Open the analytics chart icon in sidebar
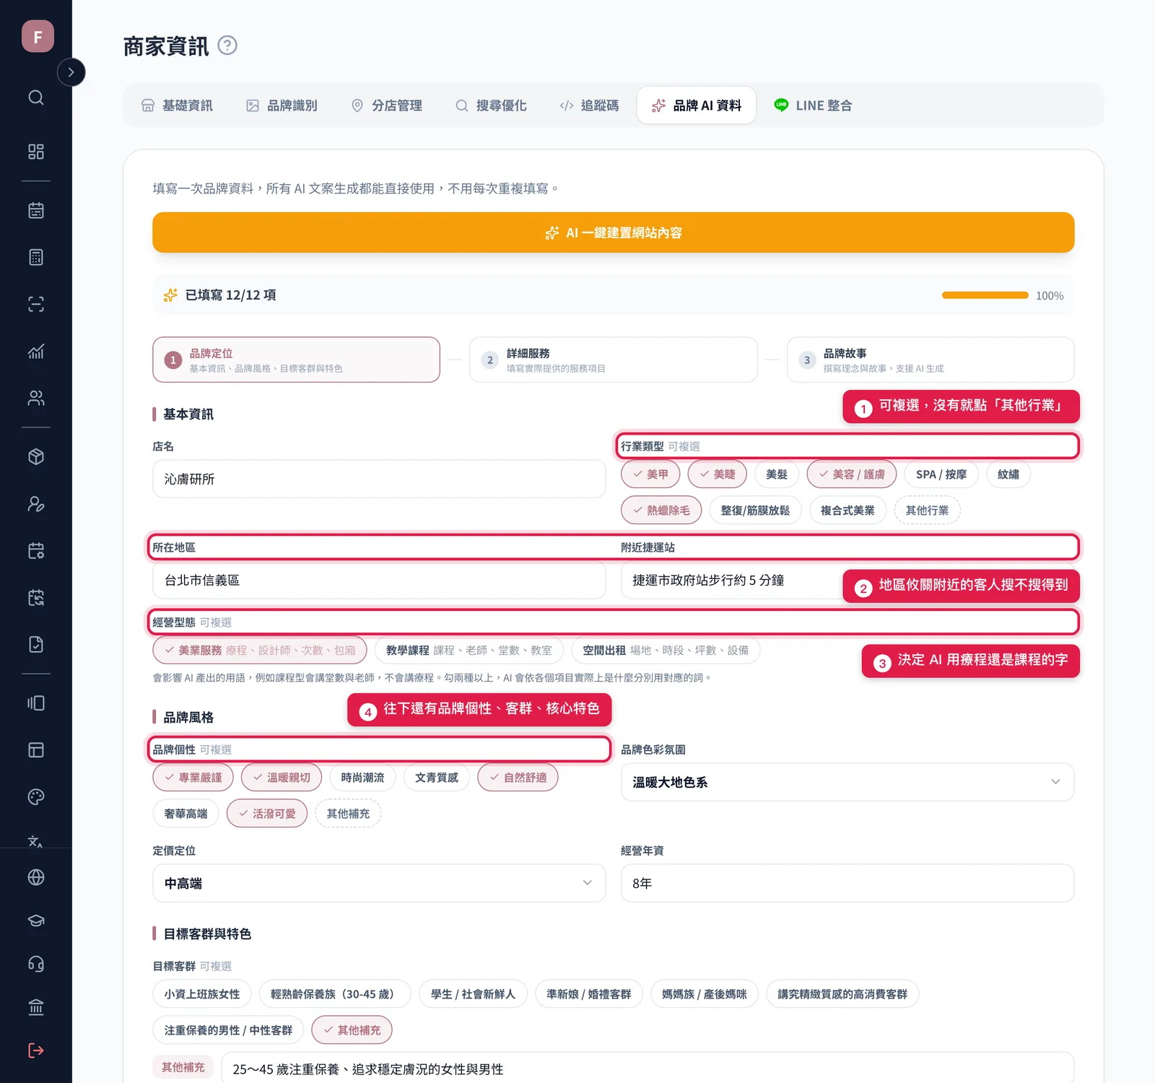1155x1083 pixels. click(x=36, y=352)
